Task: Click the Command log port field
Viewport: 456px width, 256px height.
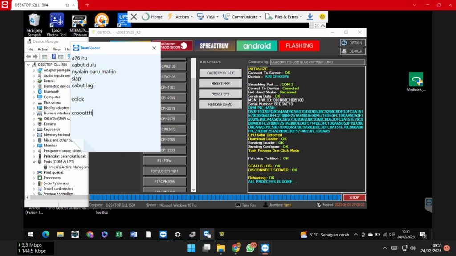Action: (317, 62)
